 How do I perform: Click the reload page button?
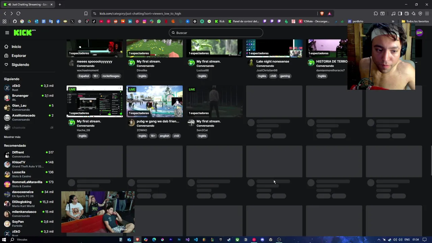coord(18,13)
